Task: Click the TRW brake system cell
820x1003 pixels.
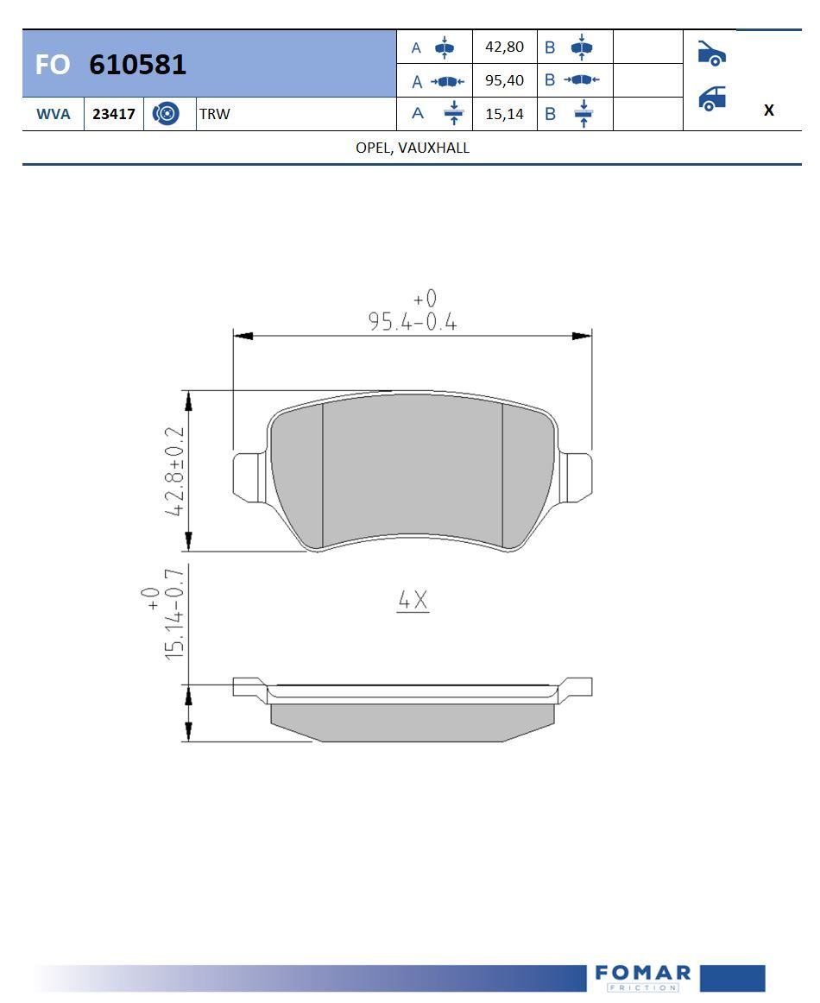Action: coord(215,114)
